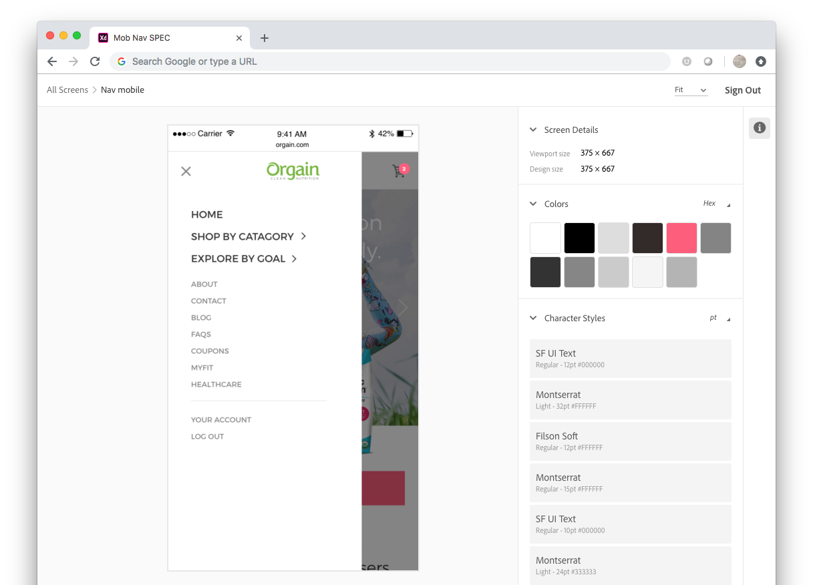Collapse the Screen Details section

[x=533, y=130]
